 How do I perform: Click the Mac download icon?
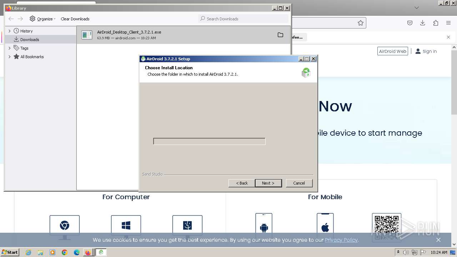pyautogui.click(x=187, y=226)
